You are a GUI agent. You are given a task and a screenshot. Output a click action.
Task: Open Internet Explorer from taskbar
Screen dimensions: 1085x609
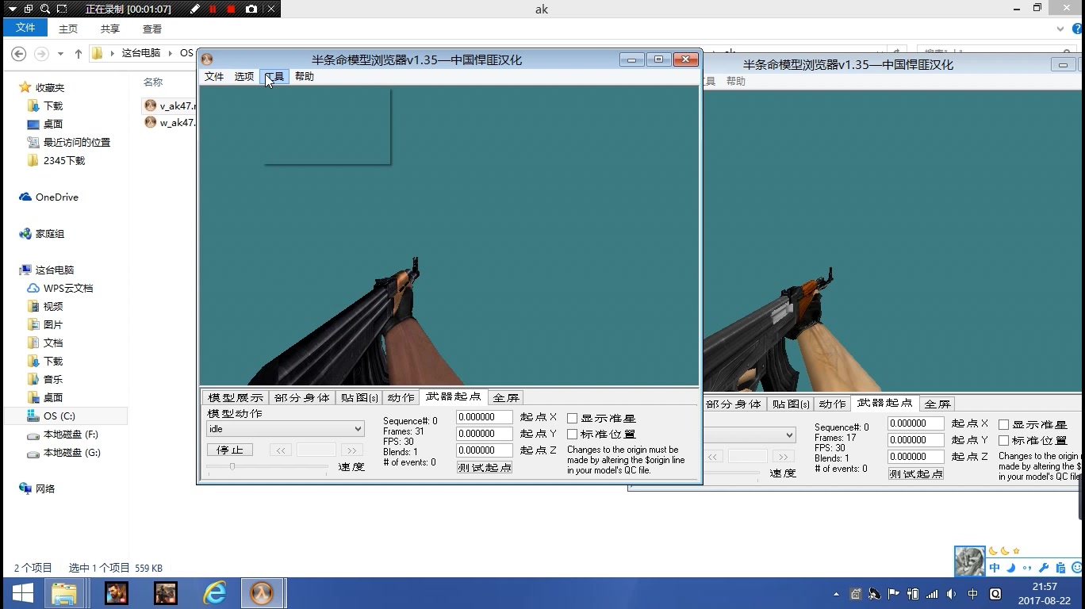(214, 592)
